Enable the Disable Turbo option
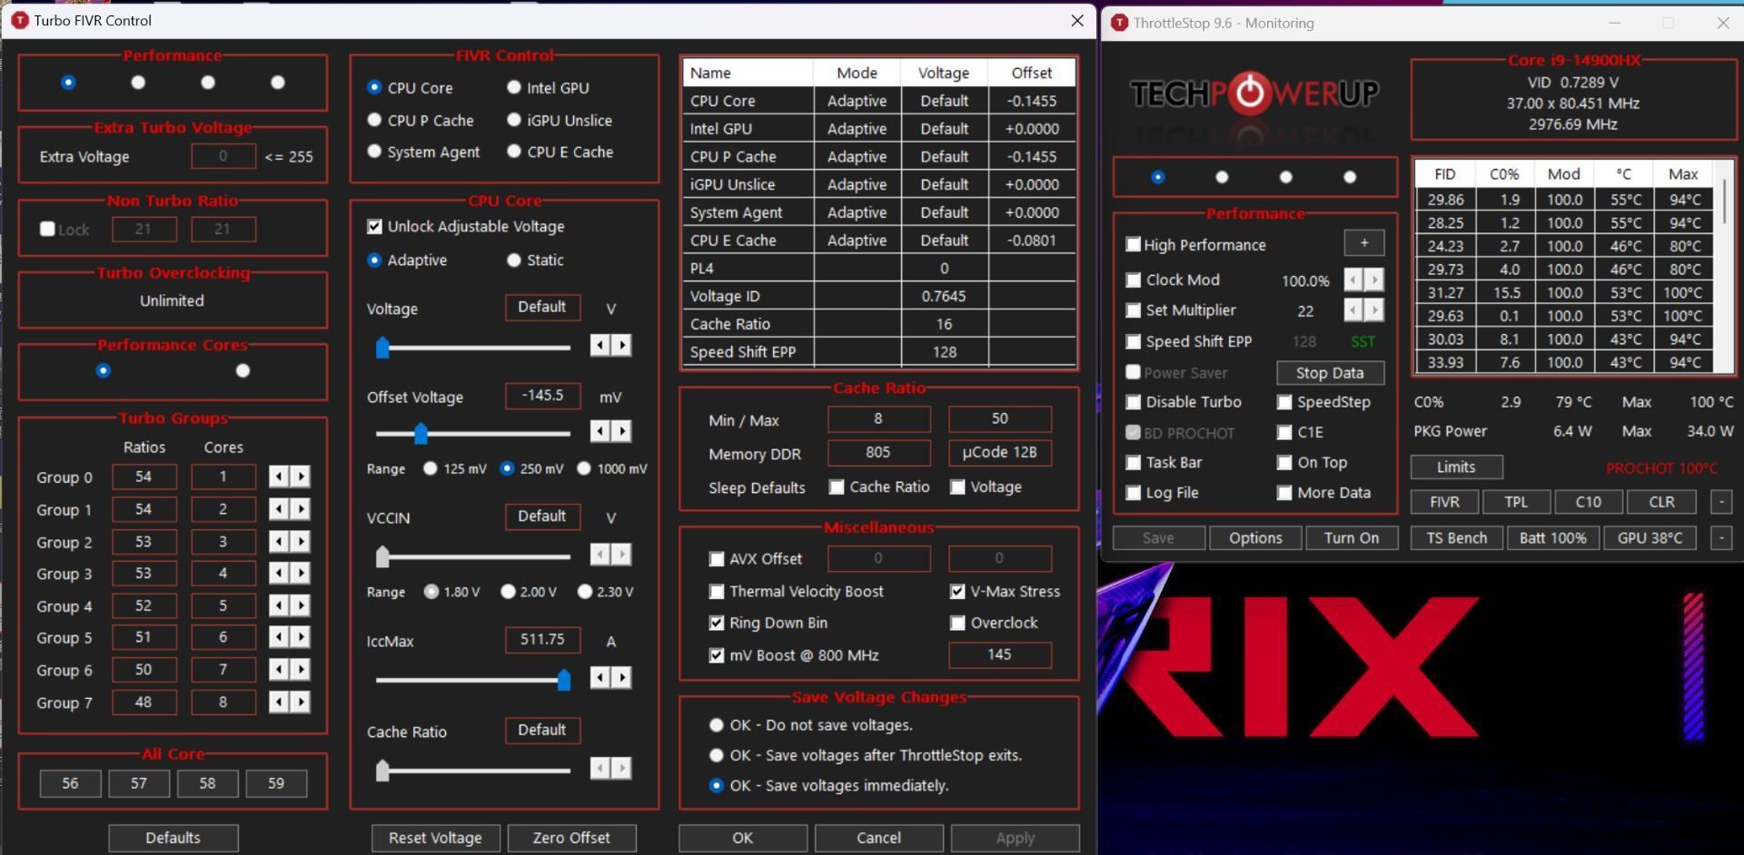 pos(1133,402)
